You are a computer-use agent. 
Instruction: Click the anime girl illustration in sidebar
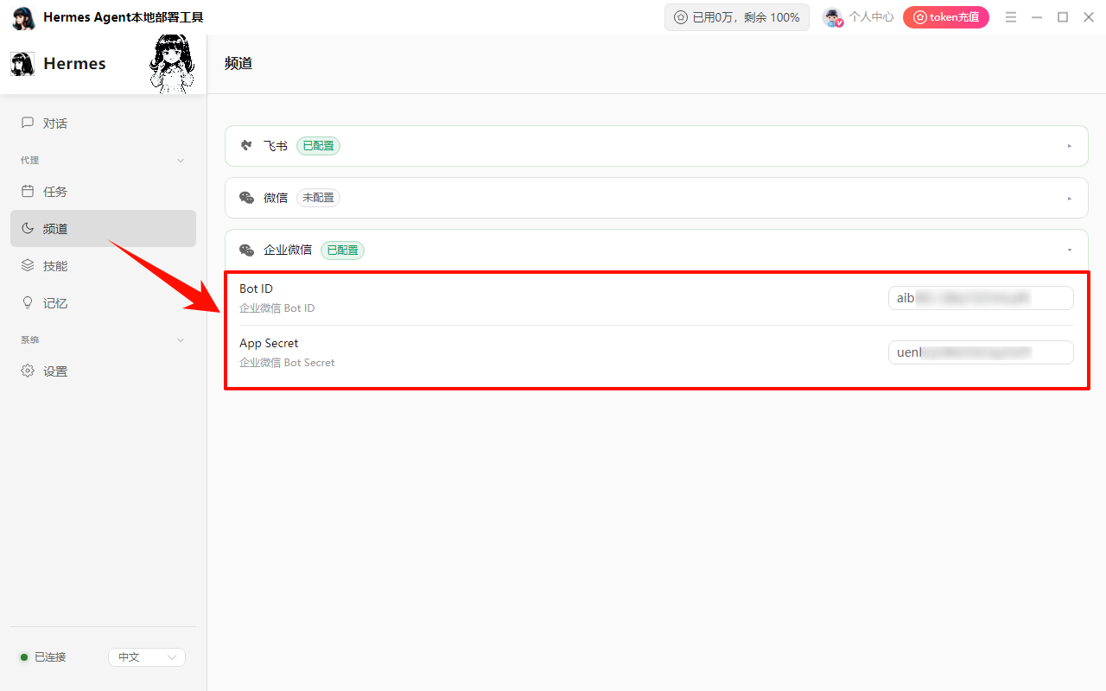[x=172, y=65]
